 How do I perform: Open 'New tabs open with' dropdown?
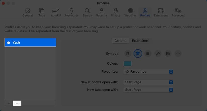tap(148, 90)
